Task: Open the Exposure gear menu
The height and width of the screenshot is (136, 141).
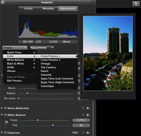Action: (x=88, y=133)
